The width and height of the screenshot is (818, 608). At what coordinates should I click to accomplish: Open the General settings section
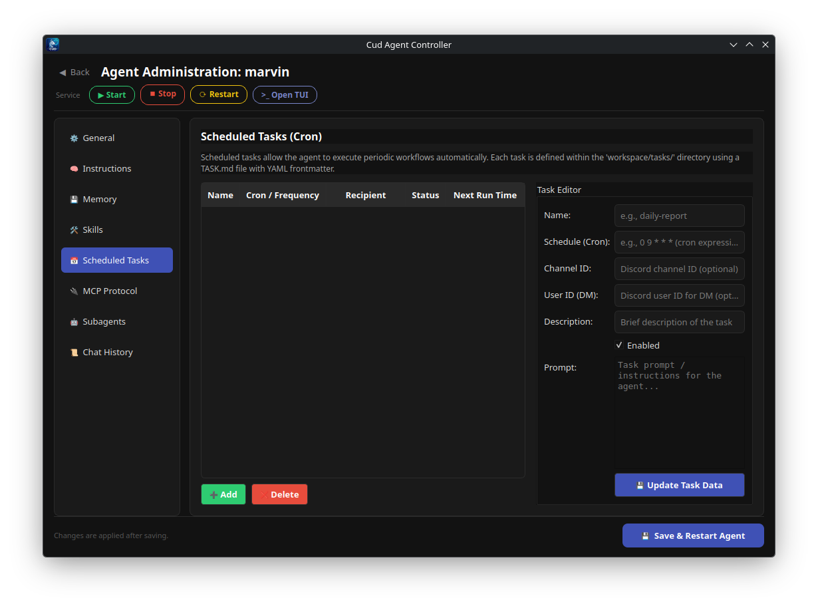(x=117, y=138)
